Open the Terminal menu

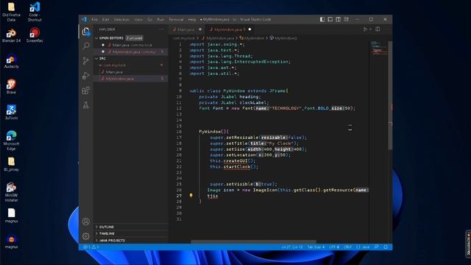coord(176,19)
